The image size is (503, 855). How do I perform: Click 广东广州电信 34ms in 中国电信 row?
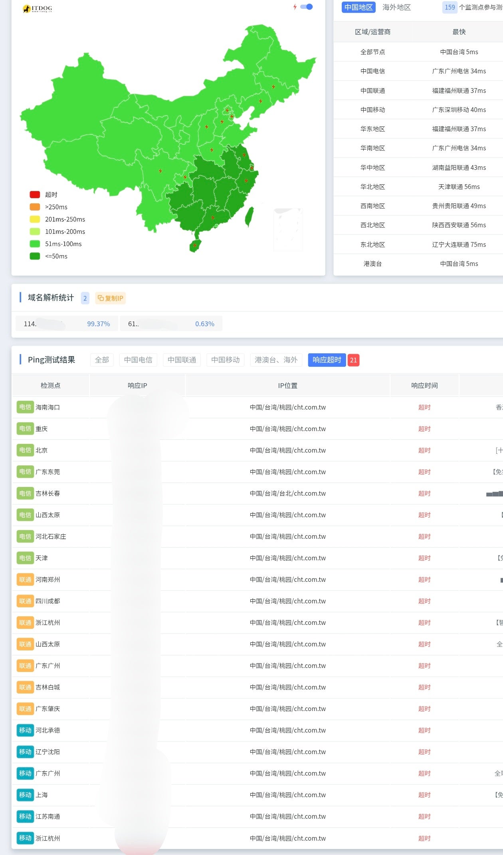pyautogui.click(x=459, y=71)
